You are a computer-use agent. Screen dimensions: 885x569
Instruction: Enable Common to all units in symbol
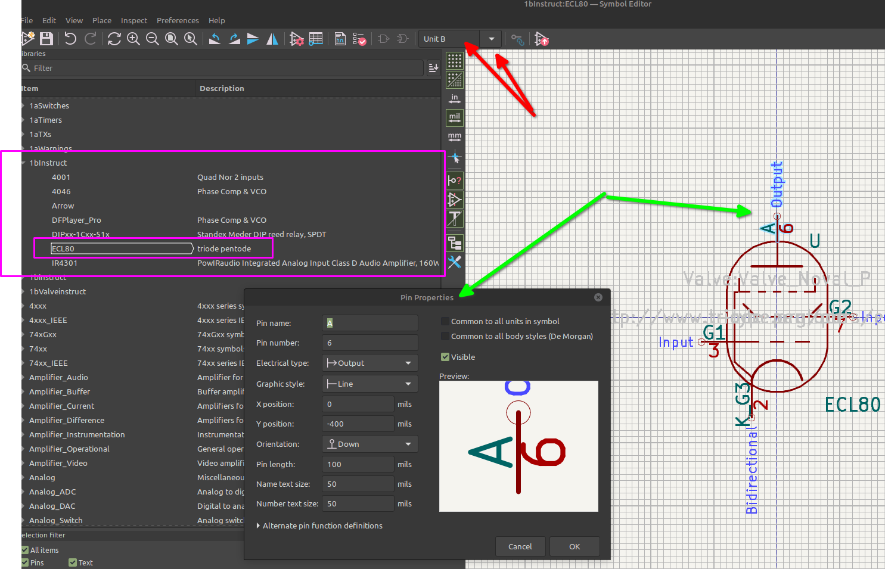(x=445, y=321)
